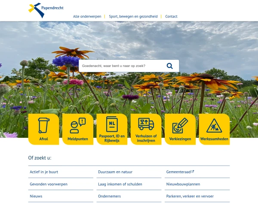Click the external link icon beside Gemeenteraad
Image resolution: width=258 pixels, height=206 pixels.
193,172
